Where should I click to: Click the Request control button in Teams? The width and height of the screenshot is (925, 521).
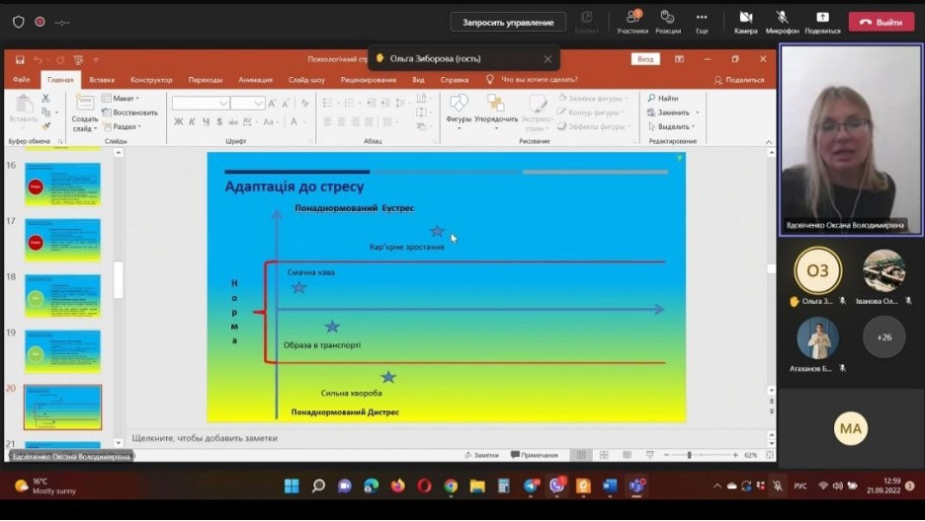[x=508, y=23]
